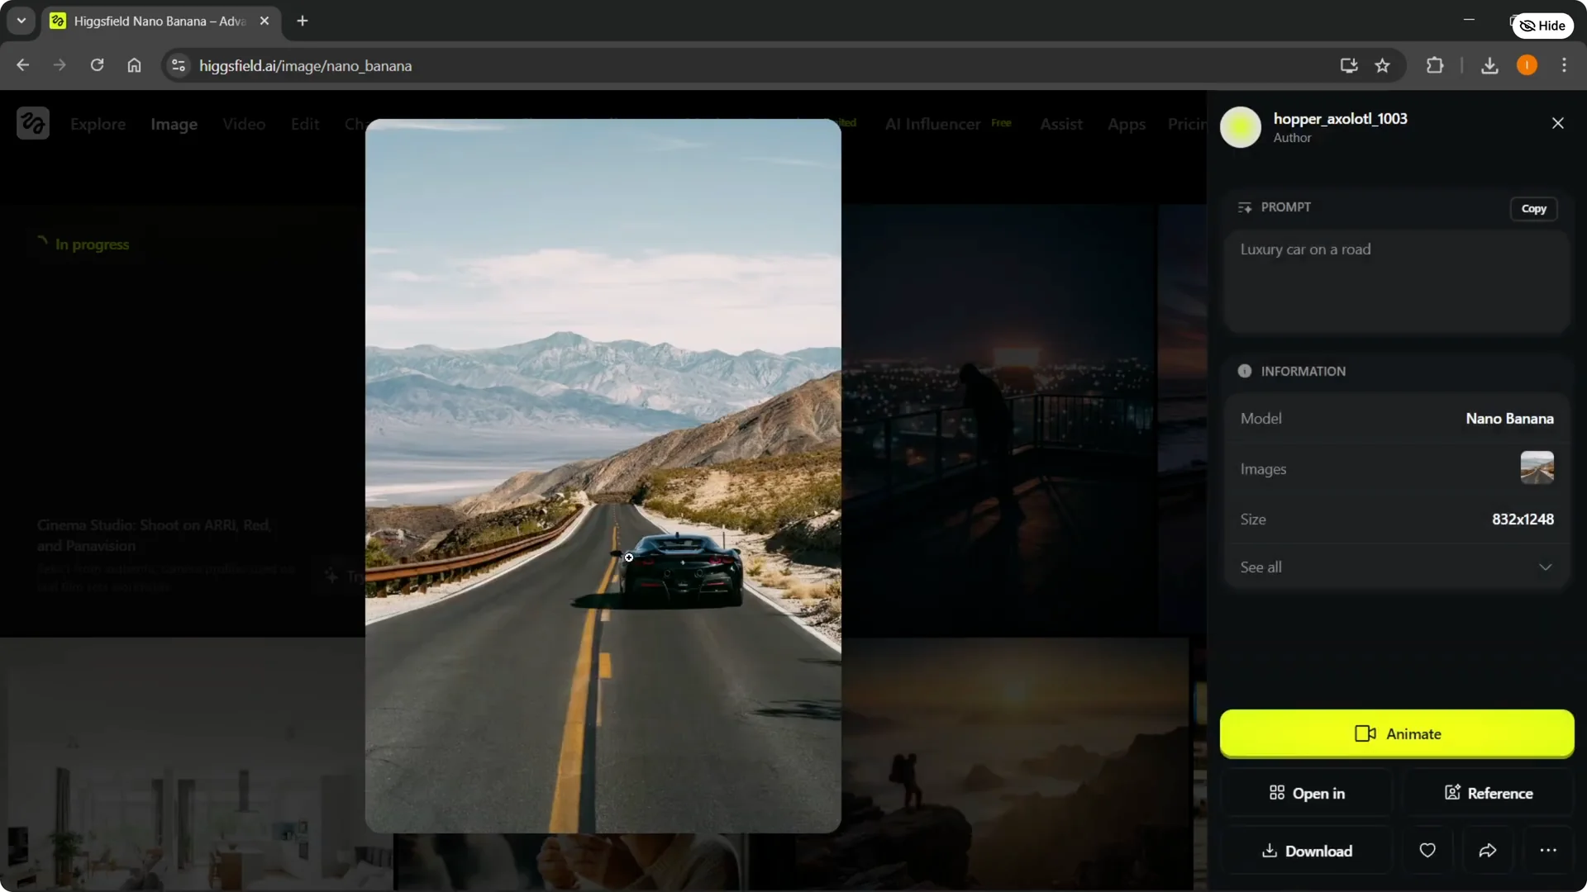Expand the See all information section
This screenshot has height=892, width=1587.
(x=1397, y=567)
